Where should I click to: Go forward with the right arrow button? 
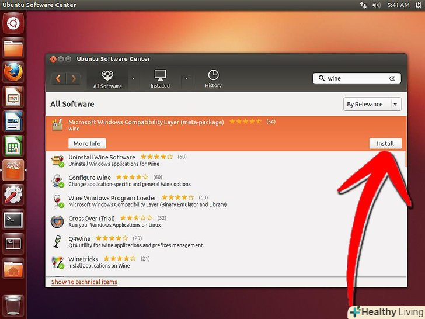click(x=74, y=79)
